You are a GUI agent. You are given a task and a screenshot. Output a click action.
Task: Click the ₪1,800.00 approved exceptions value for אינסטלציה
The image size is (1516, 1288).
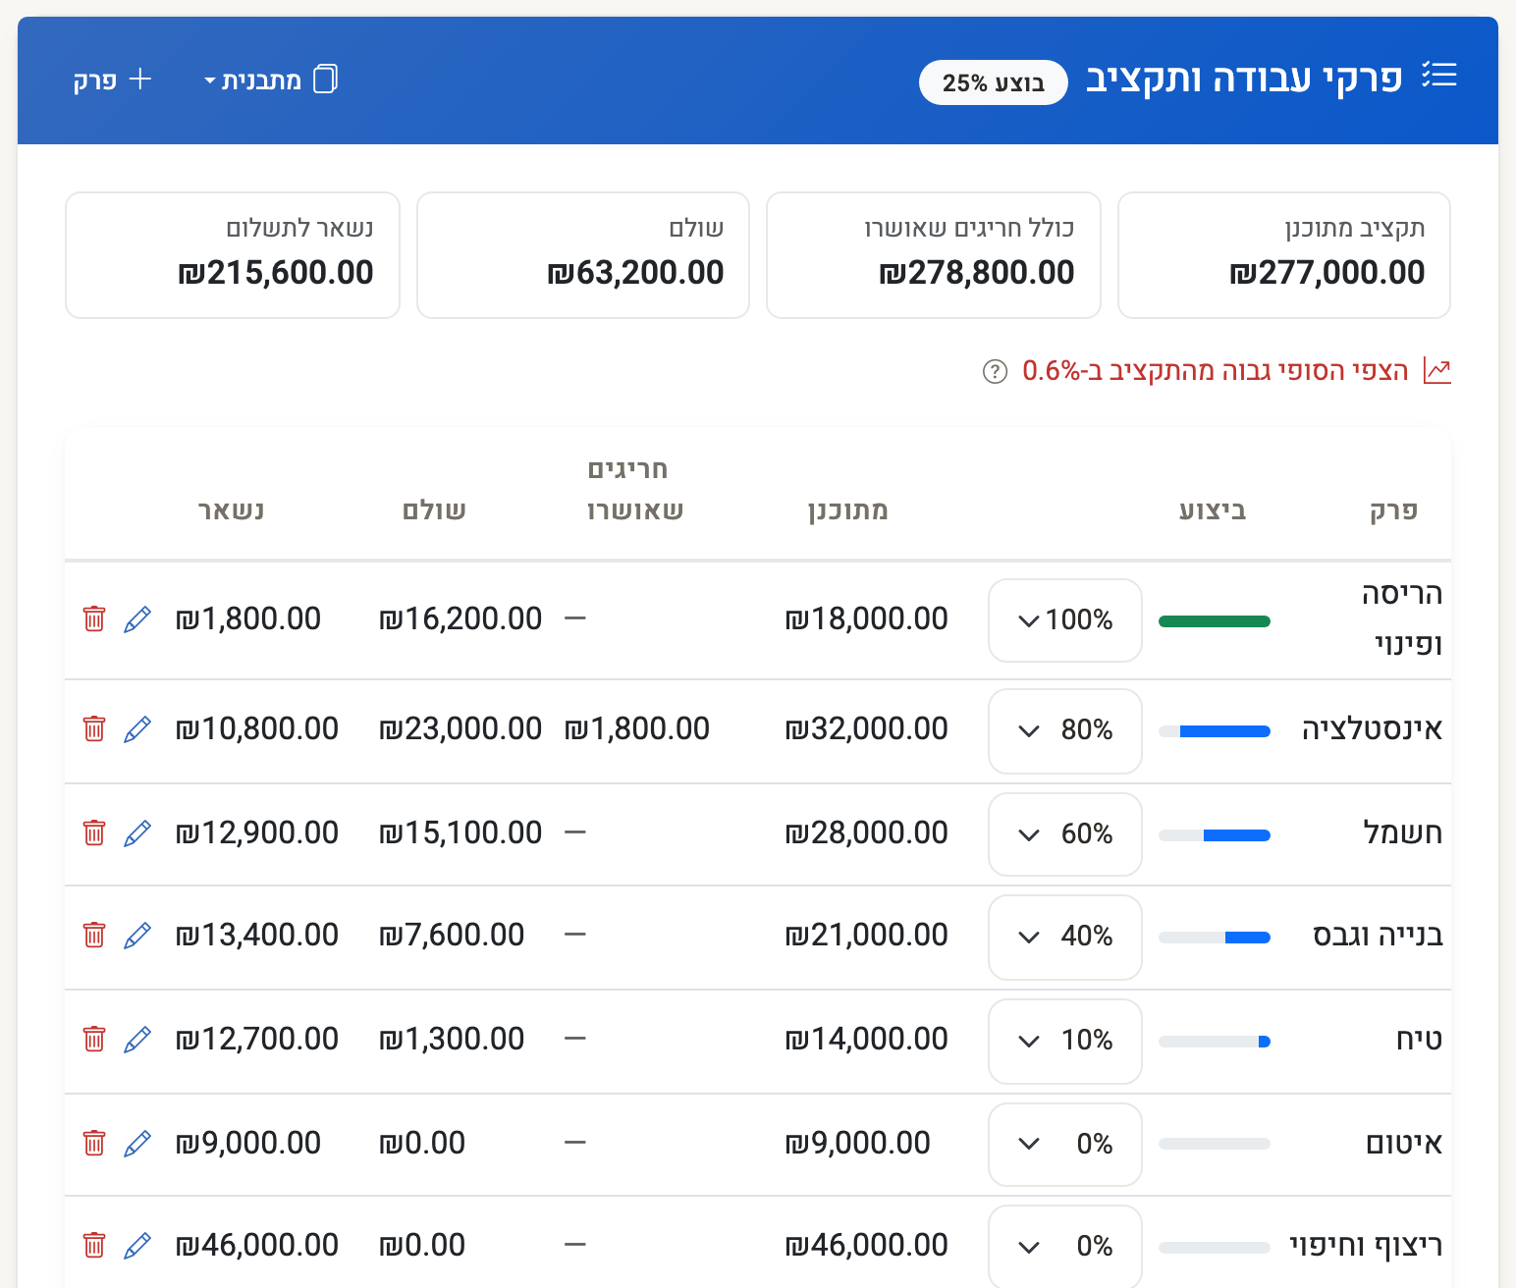coord(637,728)
